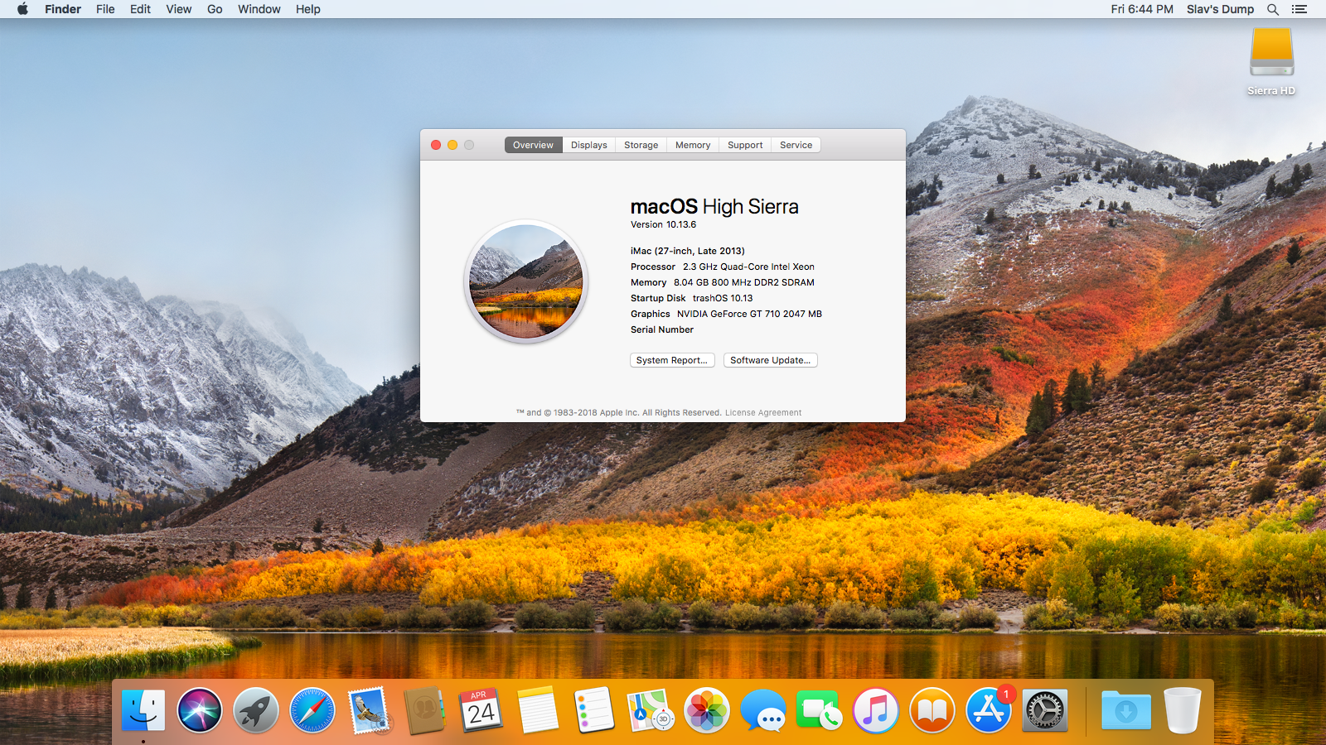Open Spotlight search magnifier icon
This screenshot has height=745, width=1326.
(1273, 9)
